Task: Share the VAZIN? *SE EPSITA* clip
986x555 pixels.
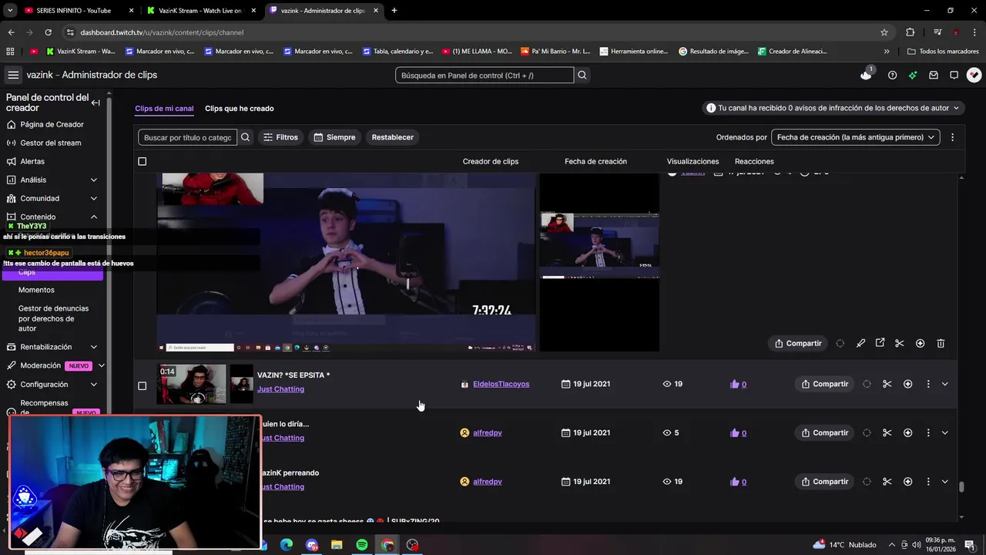Action: (x=824, y=384)
